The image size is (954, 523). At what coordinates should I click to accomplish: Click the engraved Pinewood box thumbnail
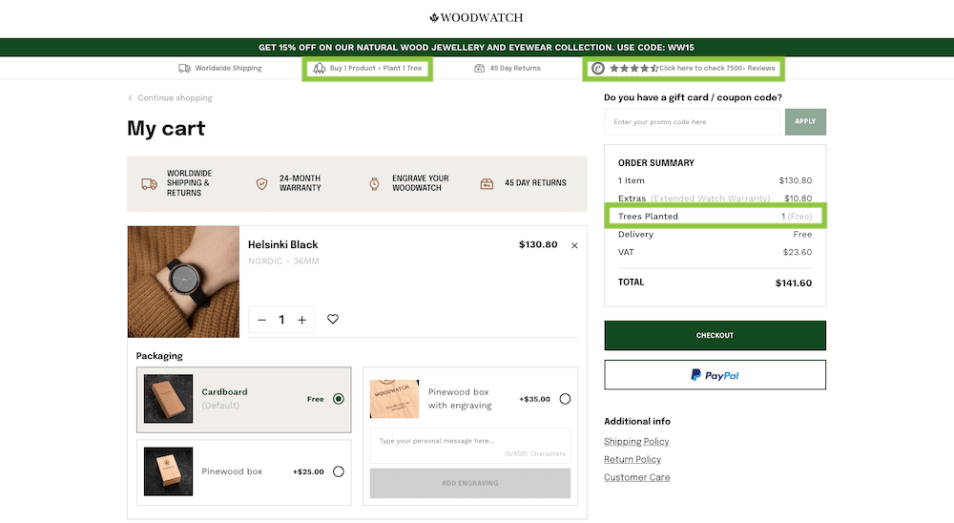pos(394,399)
